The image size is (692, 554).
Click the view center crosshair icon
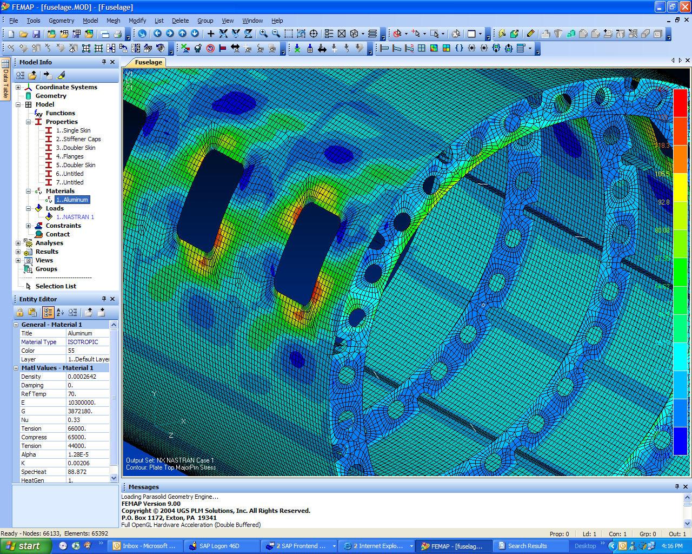pyautogui.click(x=314, y=34)
